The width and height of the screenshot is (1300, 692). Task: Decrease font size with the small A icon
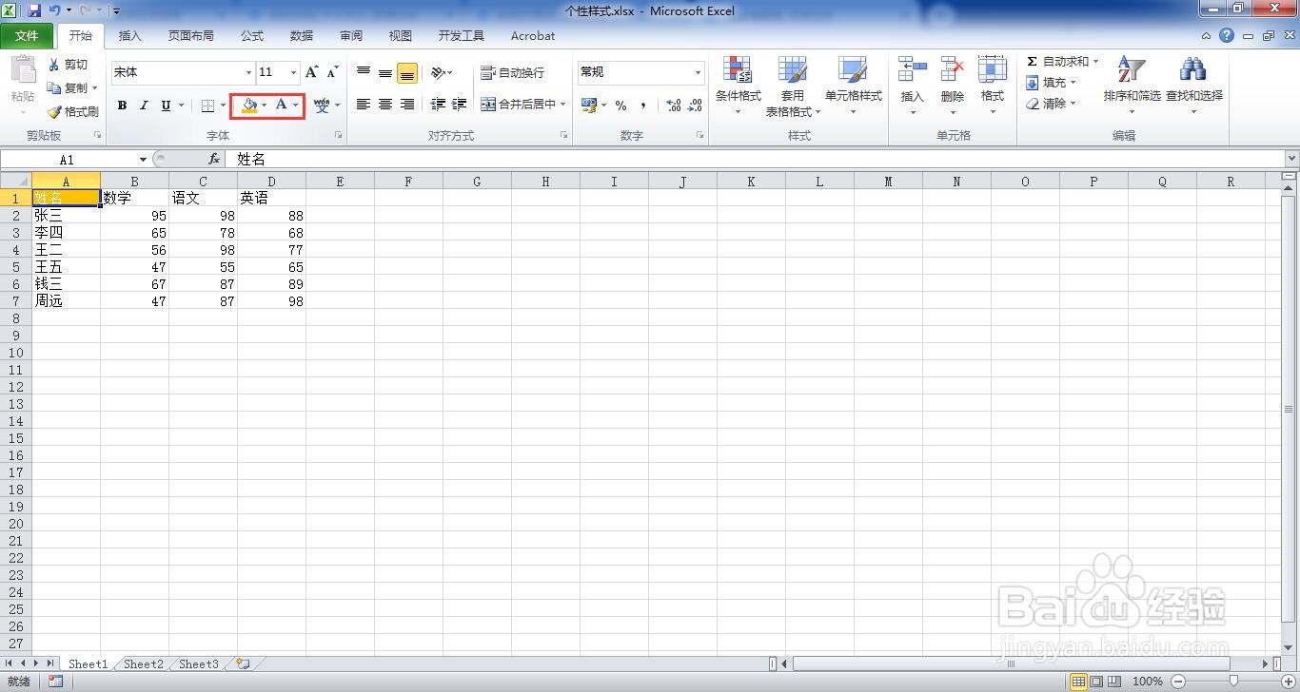click(332, 72)
